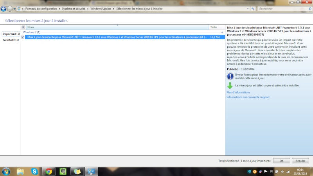The width and height of the screenshot is (313, 176).
Task: Select the Windows 7 (1) group label
Action: [x=32, y=32]
